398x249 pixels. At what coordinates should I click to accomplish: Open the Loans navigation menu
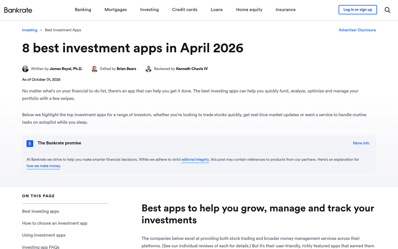(x=217, y=10)
